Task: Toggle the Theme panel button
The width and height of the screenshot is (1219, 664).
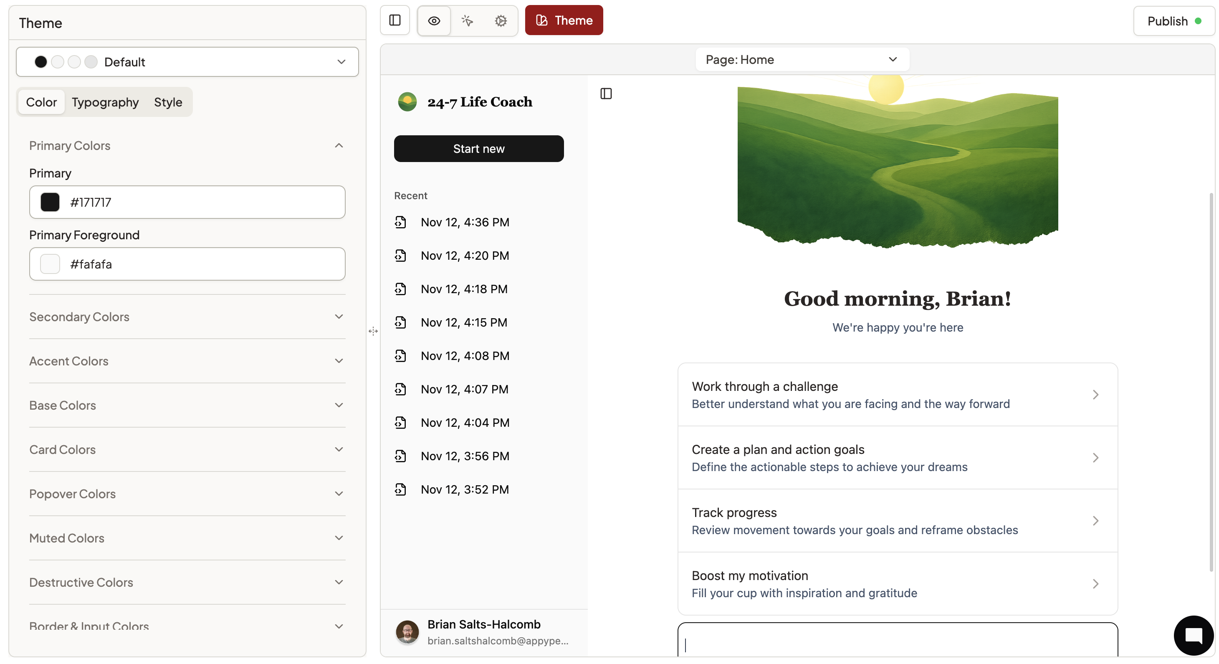Action: (564, 20)
